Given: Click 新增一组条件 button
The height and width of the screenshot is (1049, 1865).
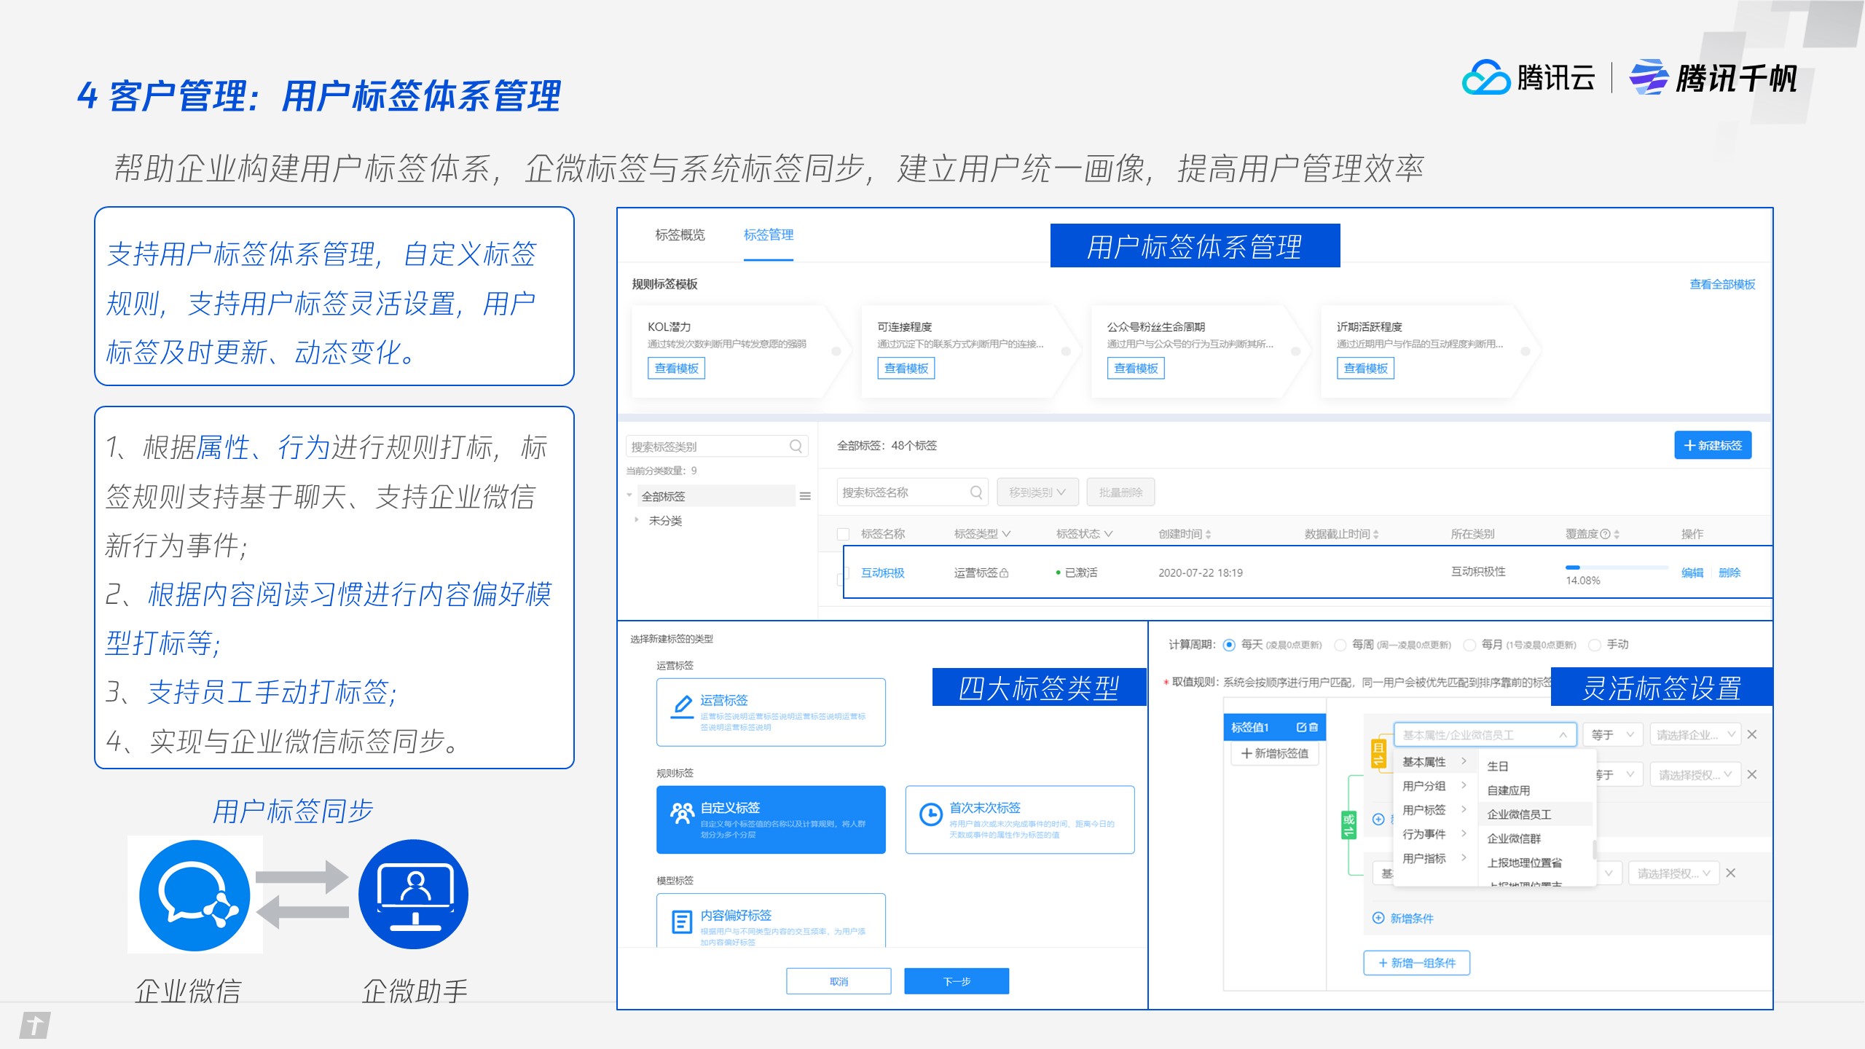Looking at the screenshot, I should (1417, 962).
